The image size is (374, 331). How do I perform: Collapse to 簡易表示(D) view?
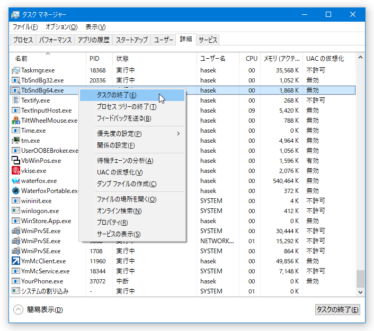(38, 309)
